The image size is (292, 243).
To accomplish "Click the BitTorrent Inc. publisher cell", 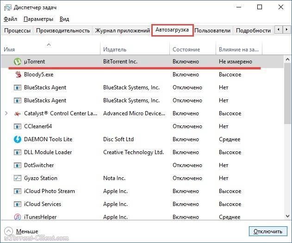I will coord(120,62).
